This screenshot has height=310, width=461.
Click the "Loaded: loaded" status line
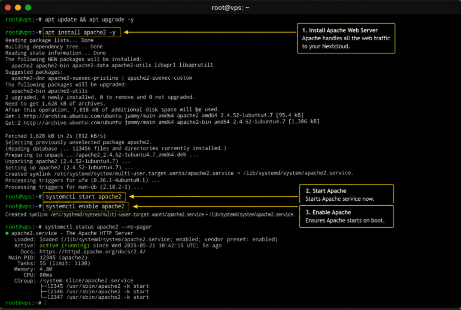pos(146,240)
